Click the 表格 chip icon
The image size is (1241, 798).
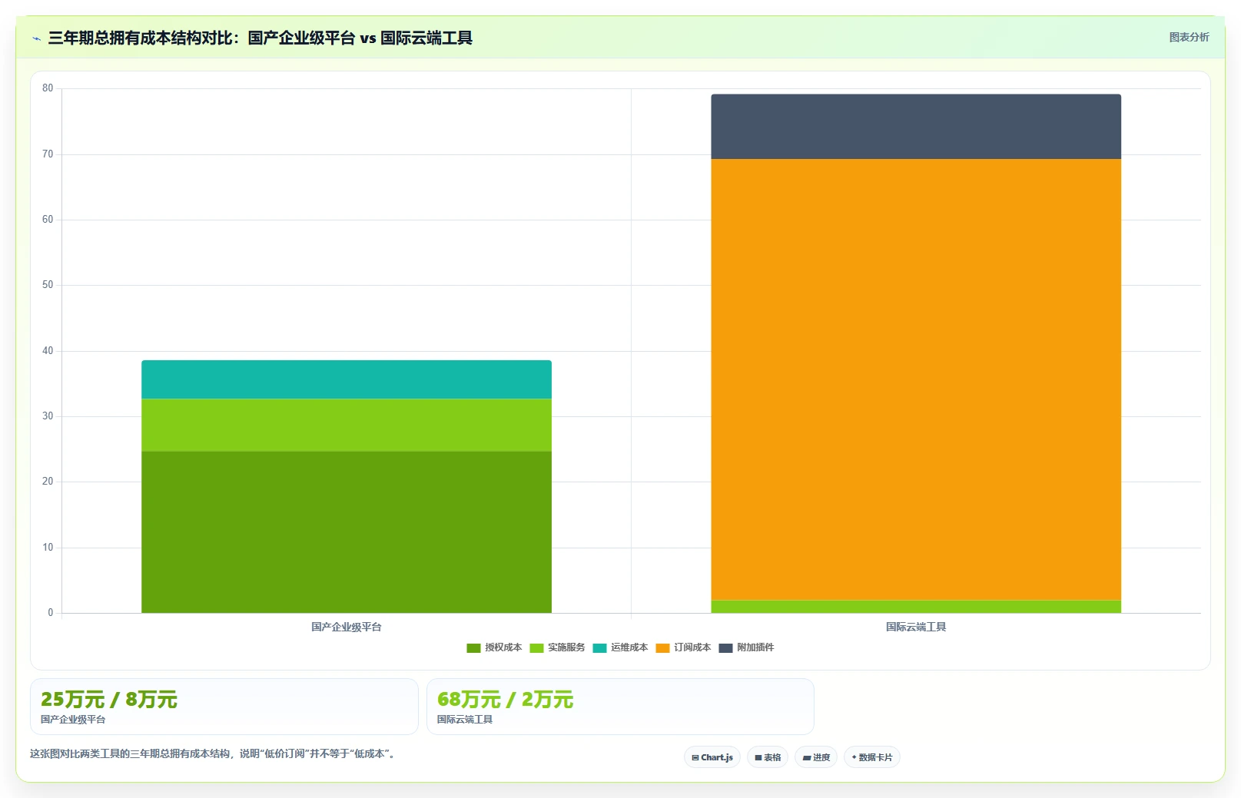pos(758,757)
